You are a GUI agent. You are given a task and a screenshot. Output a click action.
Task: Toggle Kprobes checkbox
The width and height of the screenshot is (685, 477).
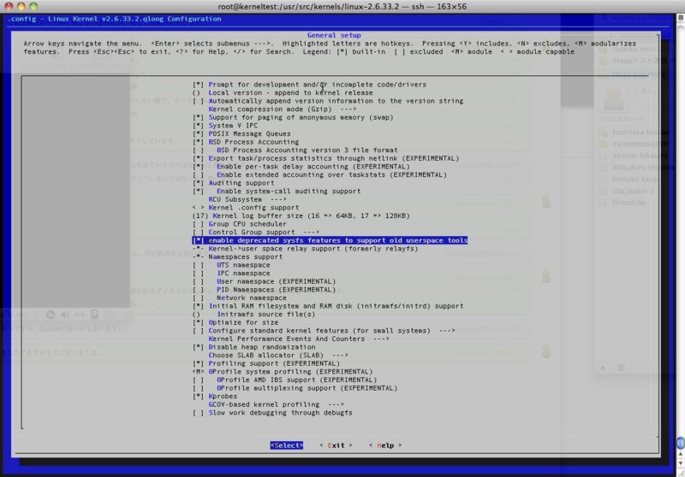(x=198, y=397)
